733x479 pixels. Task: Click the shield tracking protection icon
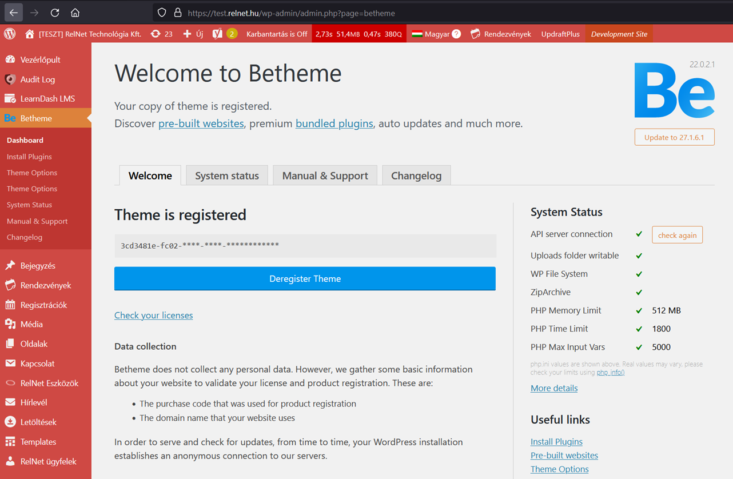tap(162, 13)
